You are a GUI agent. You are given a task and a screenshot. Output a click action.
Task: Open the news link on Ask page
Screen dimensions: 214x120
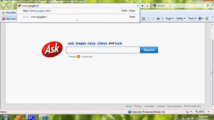pos(91,43)
